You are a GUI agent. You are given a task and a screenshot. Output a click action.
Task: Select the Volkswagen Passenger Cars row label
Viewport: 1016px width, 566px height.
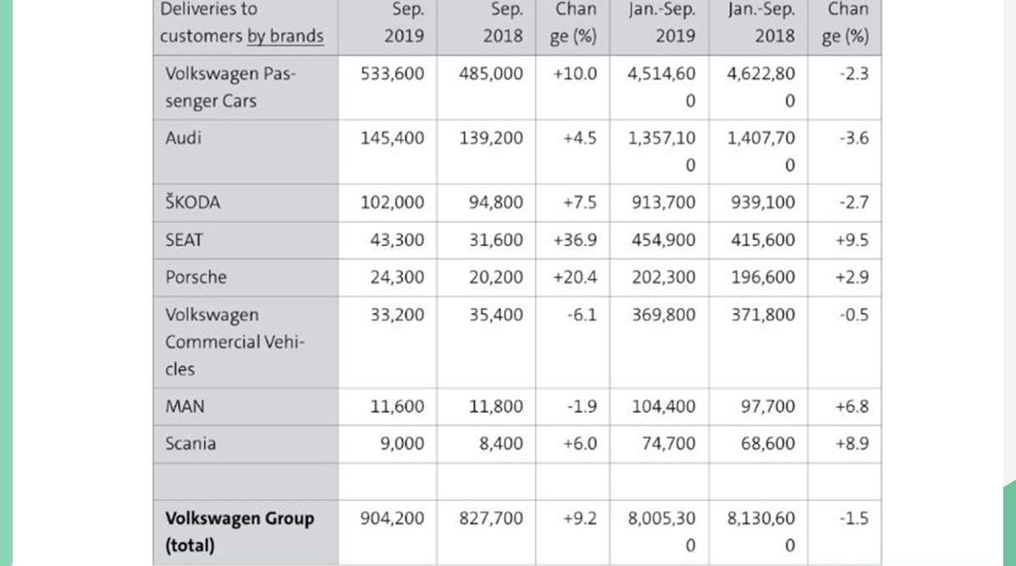230,87
